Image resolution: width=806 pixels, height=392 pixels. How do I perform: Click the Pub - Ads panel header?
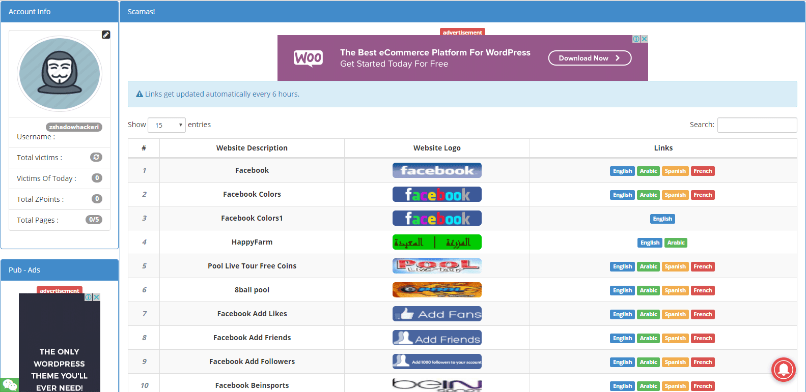[60, 270]
